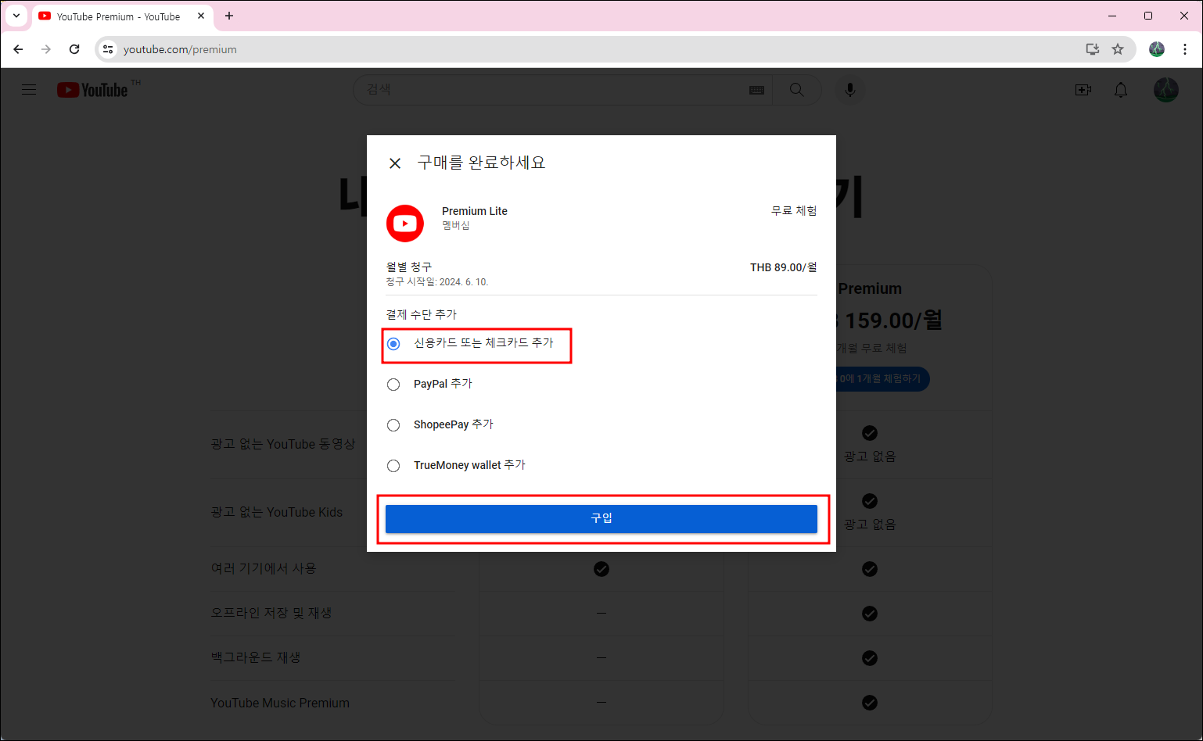
Task: Select PayPal 추가 radio option
Action: click(393, 385)
